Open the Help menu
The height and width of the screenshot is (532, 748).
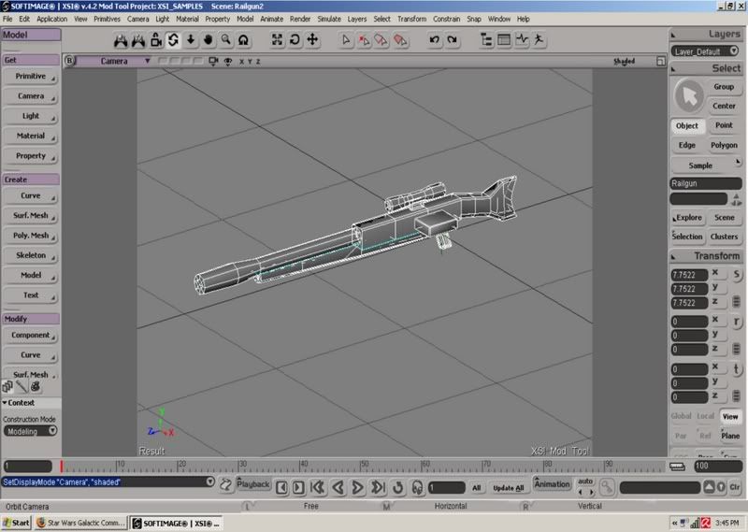point(524,19)
